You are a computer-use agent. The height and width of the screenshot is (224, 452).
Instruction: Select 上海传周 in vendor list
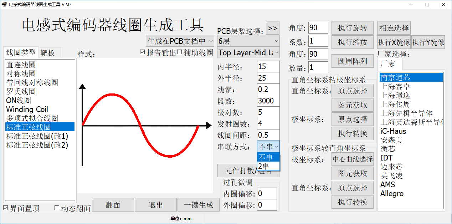pyautogui.click(x=411, y=104)
